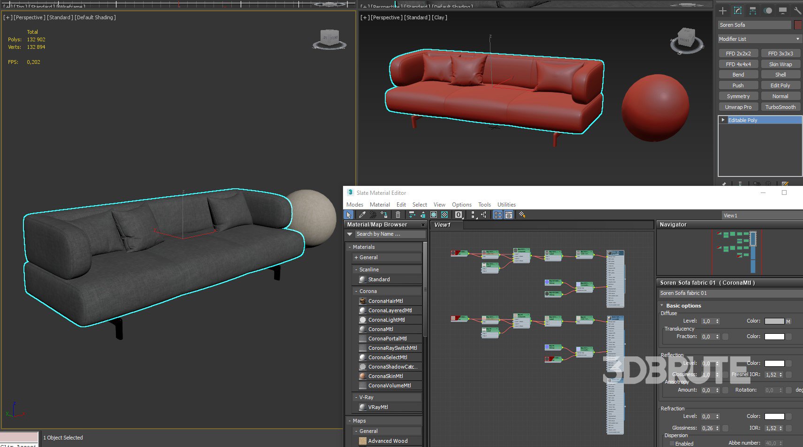Open the Modifier List dropdown
Image resolution: width=803 pixels, height=447 pixels.
point(759,39)
